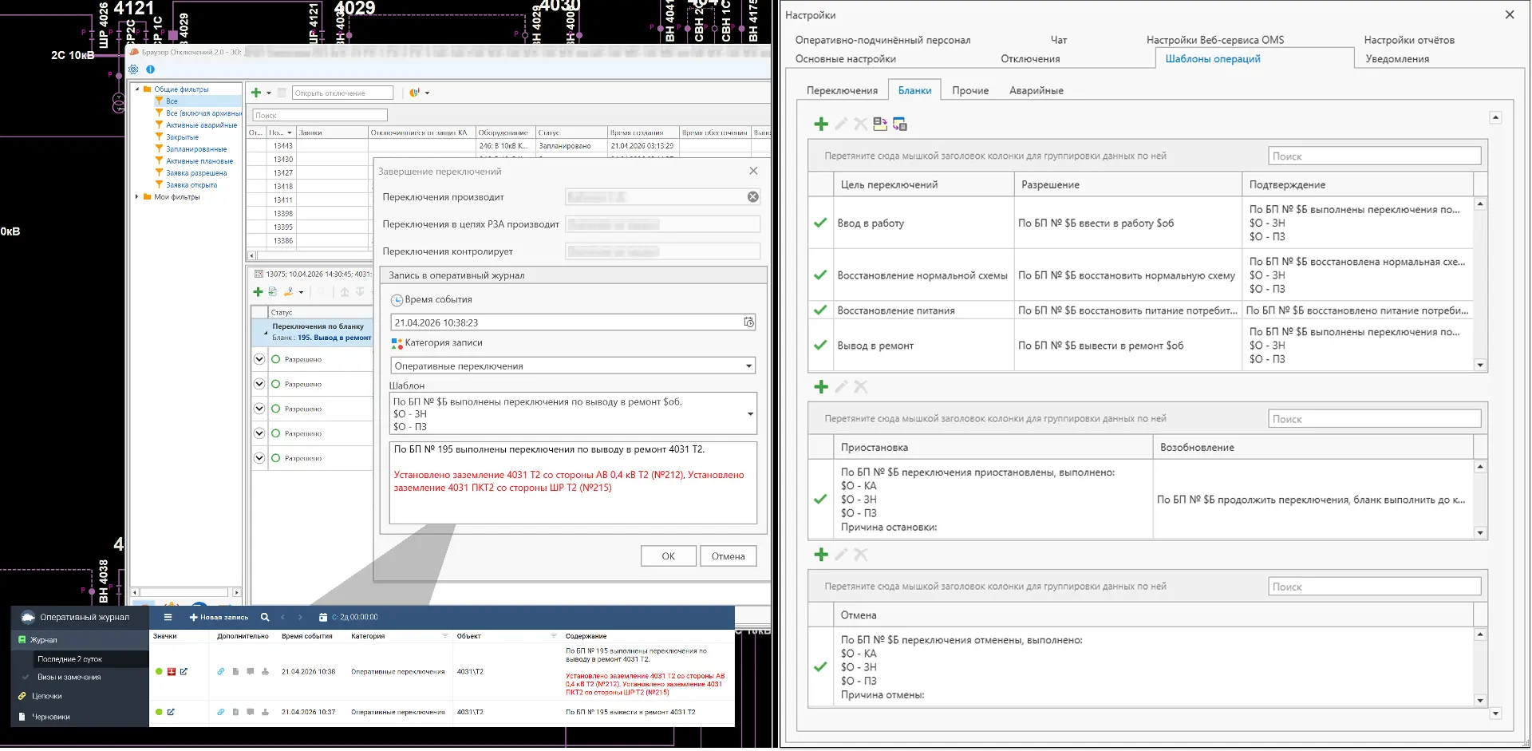
Task: Select Последние 2 суток in journal sidebar
Action: click(x=69, y=658)
